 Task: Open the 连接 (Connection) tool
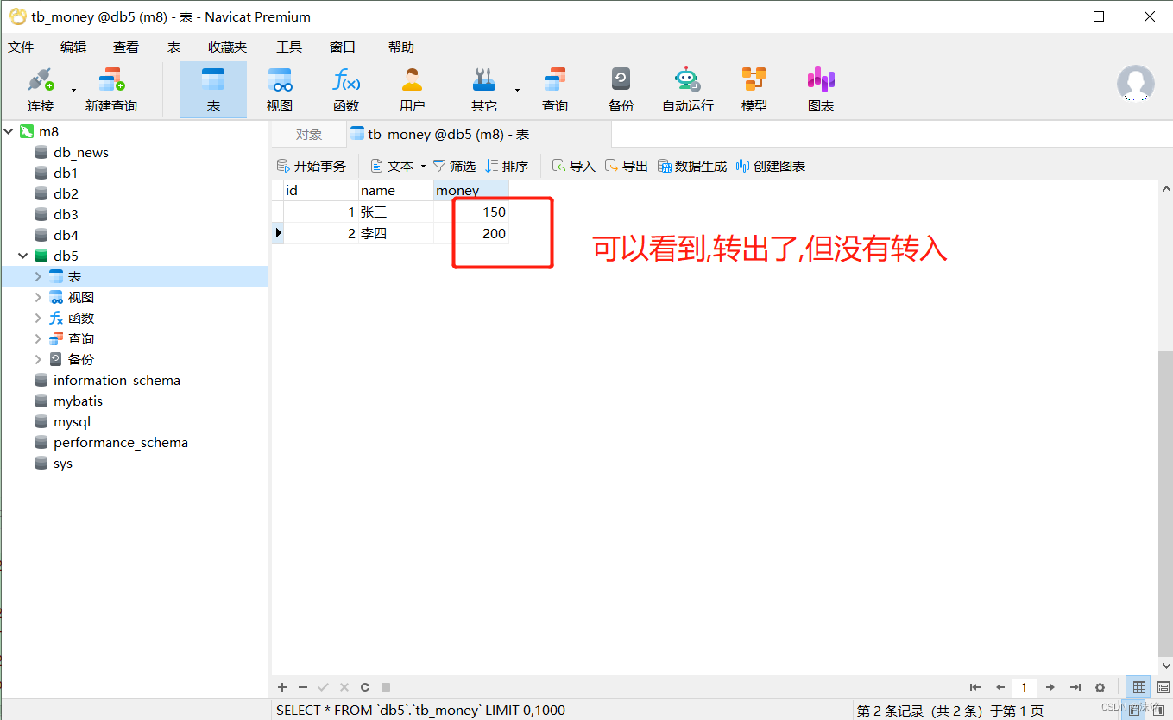pyautogui.click(x=40, y=90)
